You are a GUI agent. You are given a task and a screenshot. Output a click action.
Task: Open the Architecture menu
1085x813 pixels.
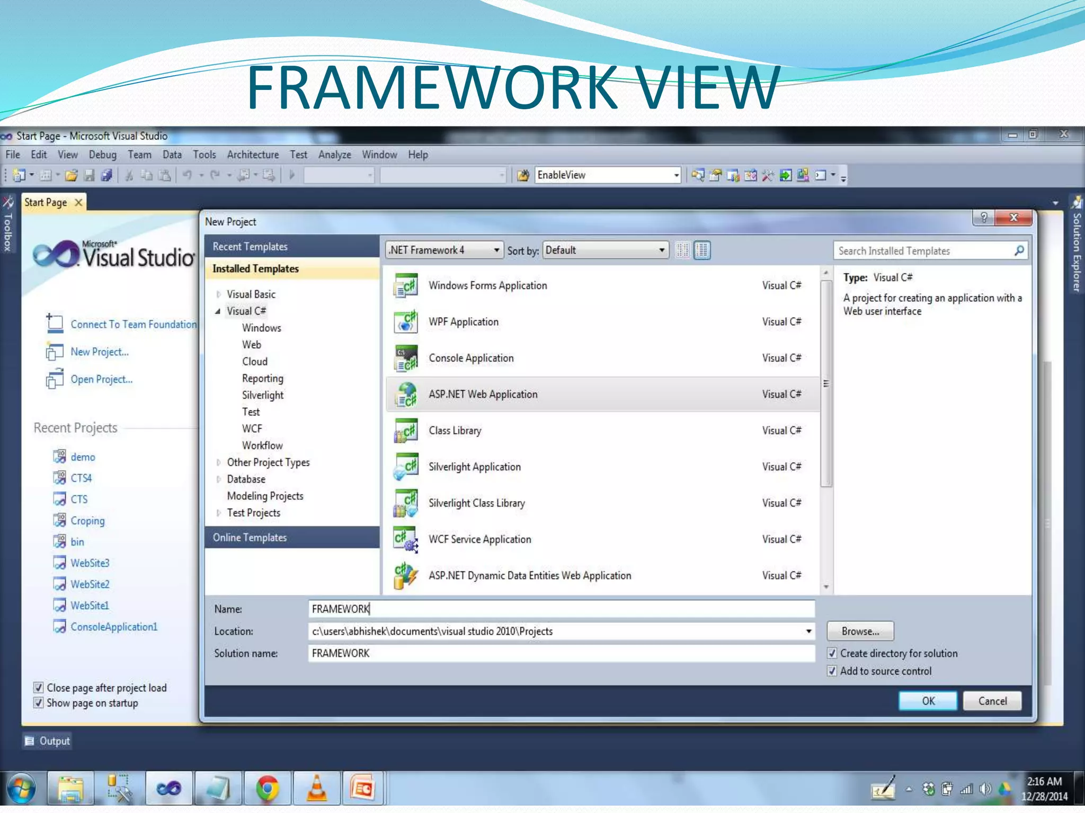coord(253,155)
